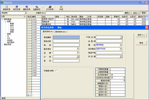Open the 品牌 dropdown in dialog
Screen dimensions: 149x100
(x=78, y=52)
